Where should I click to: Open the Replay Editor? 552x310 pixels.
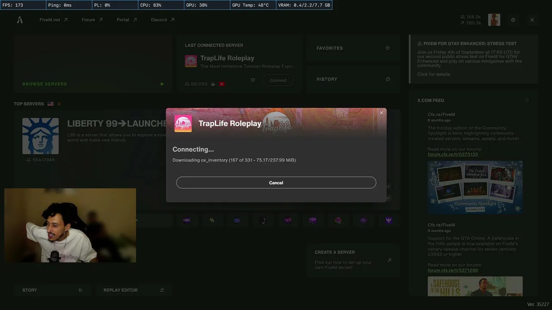[134, 290]
